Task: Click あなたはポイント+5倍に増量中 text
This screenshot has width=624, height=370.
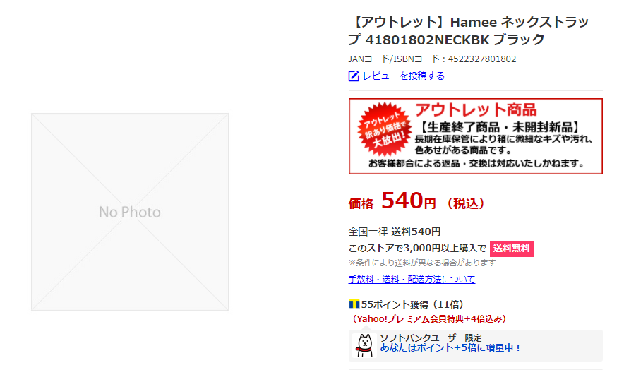Action: (x=450, y=348)
